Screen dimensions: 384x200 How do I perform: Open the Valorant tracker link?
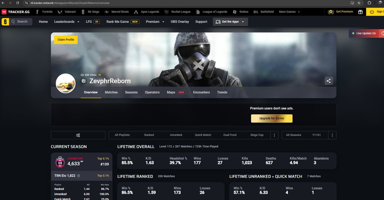pyautogui.click(x=66, y=12)
